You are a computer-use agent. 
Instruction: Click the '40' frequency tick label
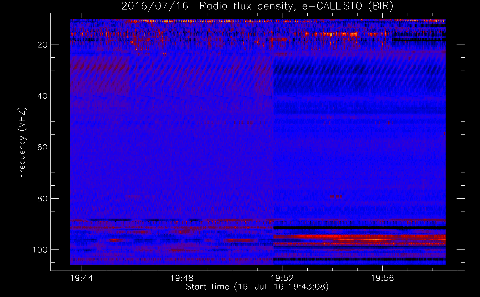click(43, 96)
